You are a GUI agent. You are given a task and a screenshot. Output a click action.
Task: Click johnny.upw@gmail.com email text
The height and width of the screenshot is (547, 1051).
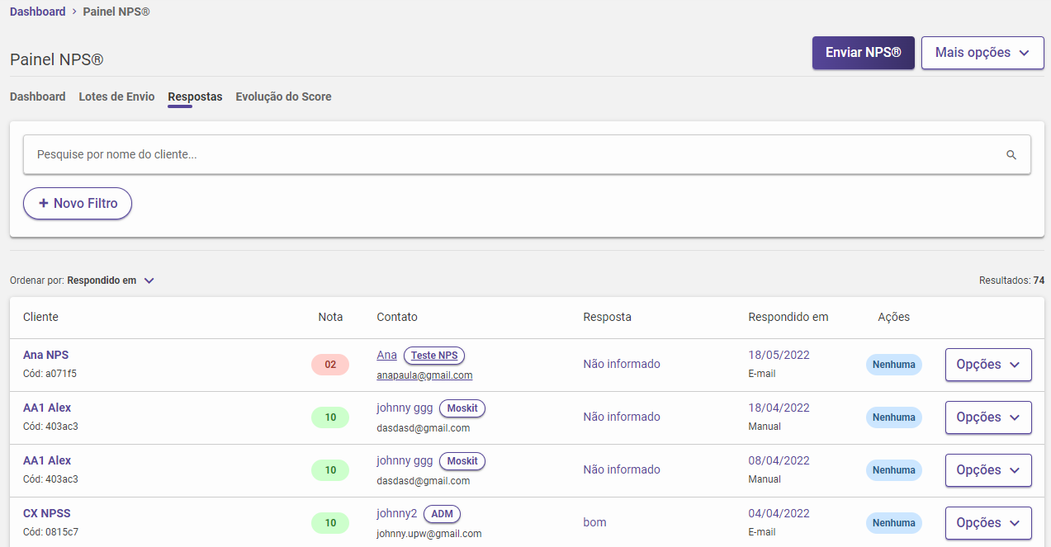click(429, 534)
